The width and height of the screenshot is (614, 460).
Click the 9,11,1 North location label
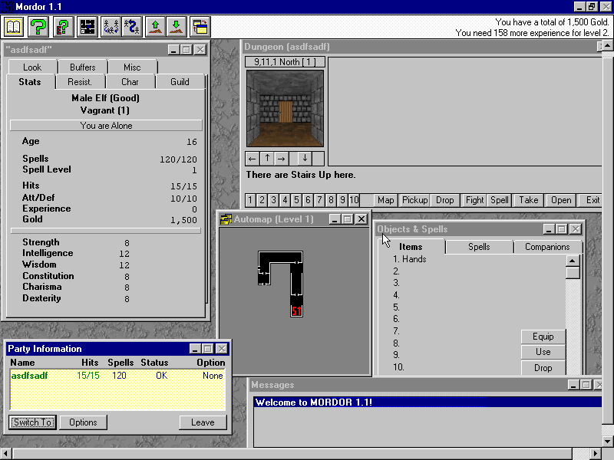click(285, 62)
